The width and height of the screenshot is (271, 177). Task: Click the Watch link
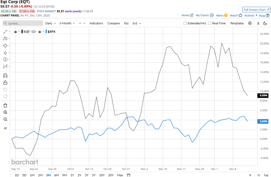tap(234, 15)
